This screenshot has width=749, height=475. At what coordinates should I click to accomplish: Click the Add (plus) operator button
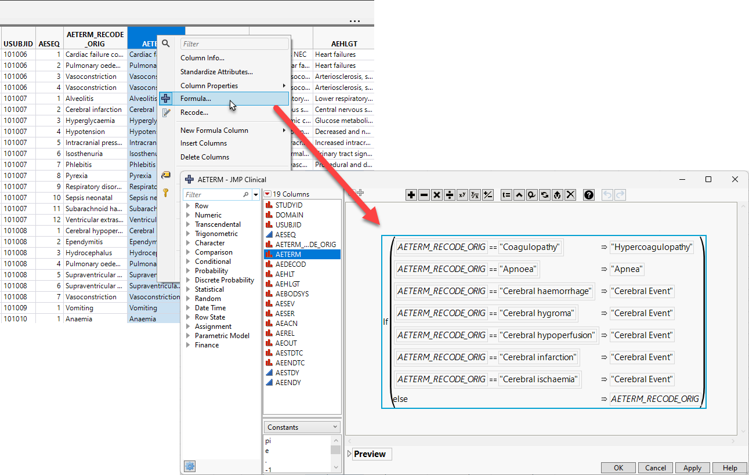point(411,195)
